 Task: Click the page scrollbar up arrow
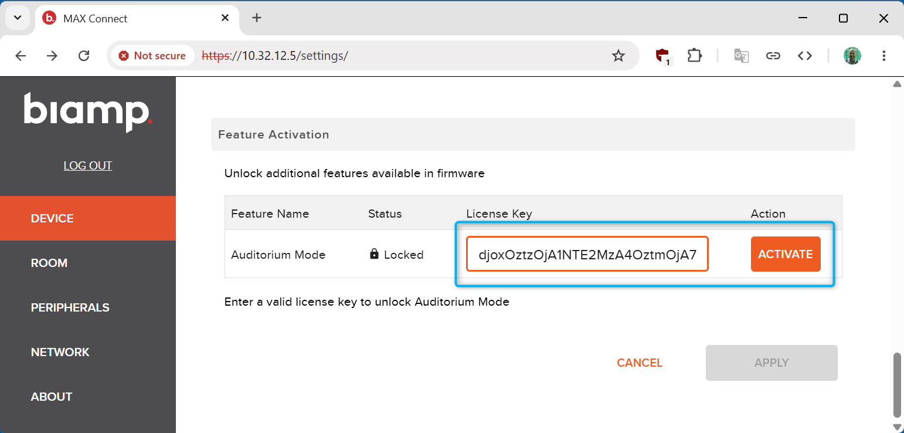click(897, 84)
